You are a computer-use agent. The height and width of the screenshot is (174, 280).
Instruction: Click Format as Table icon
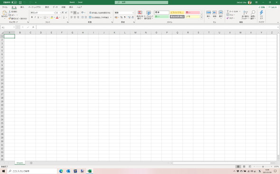tap(149, 13)
